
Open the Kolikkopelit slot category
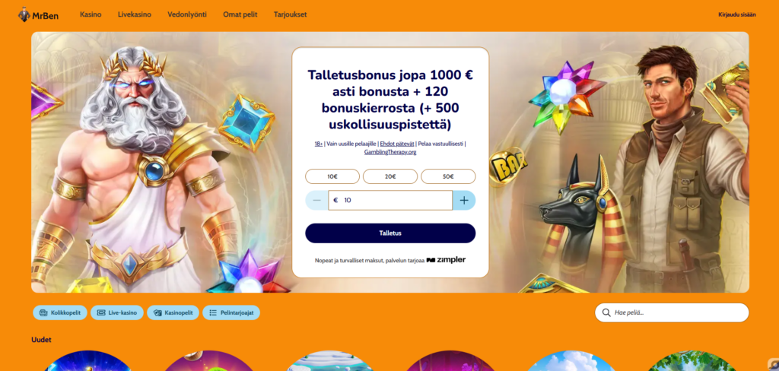pyautogui.click(x=60, y=312)
